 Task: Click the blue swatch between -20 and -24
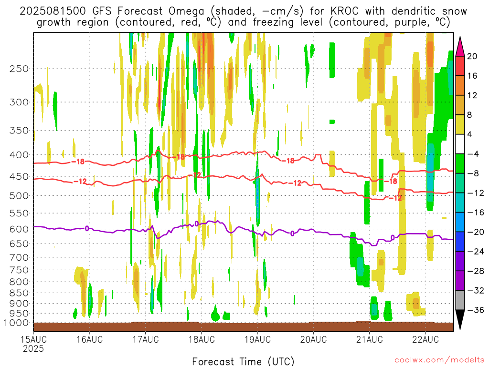click(460, 242)
